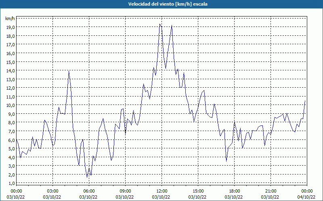Image resolution: width=323 pixels, height=201 pixels.
Task: Click the '3,0' axis value
Action: pyautogui.click(x=12, y=166)
